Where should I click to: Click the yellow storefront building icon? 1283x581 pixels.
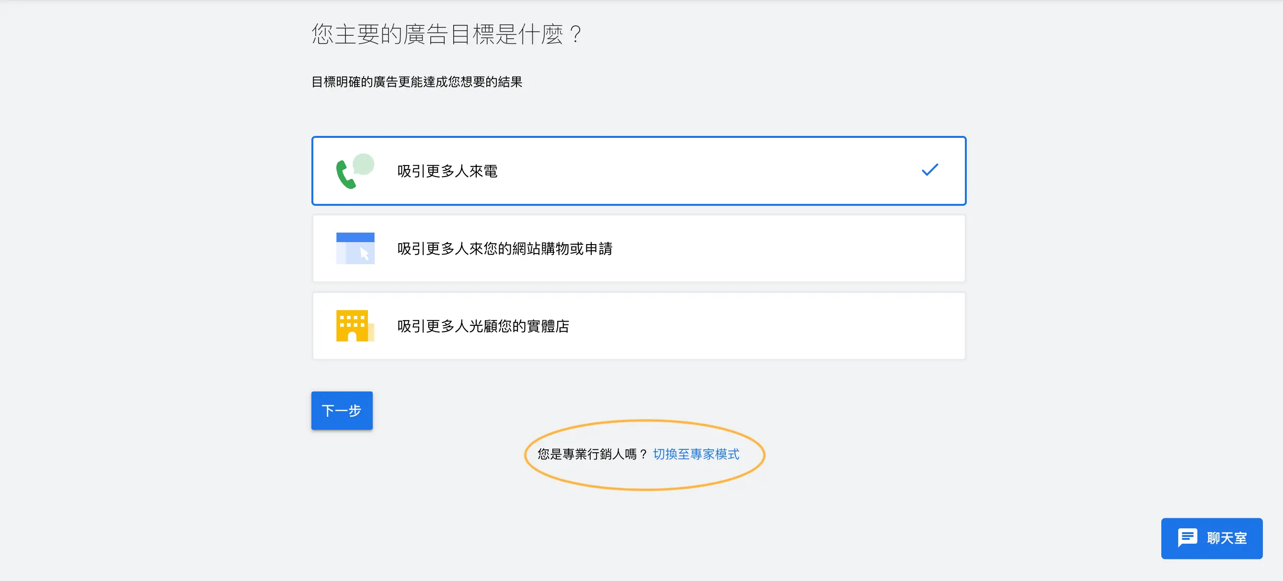point(355,326)
